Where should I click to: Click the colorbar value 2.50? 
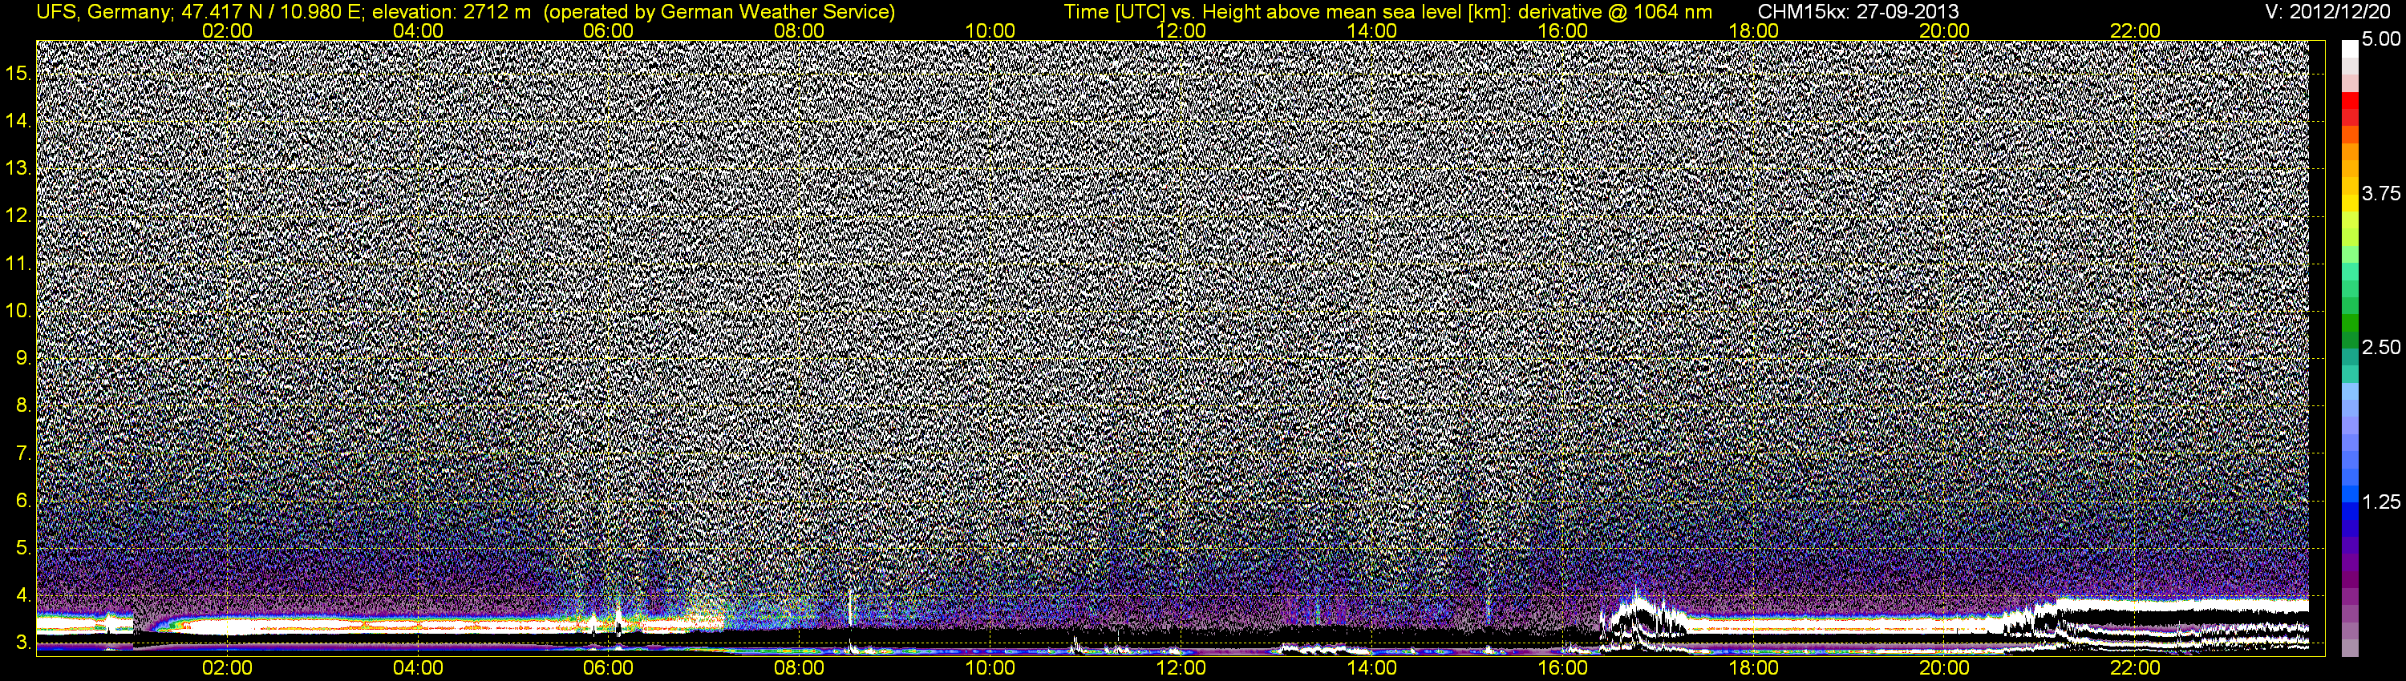2381,347
